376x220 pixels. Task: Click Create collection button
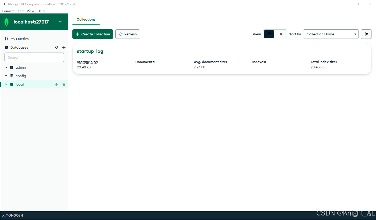93,34
